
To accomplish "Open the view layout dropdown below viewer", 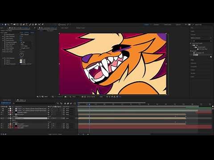I will [x=101, y=97].
